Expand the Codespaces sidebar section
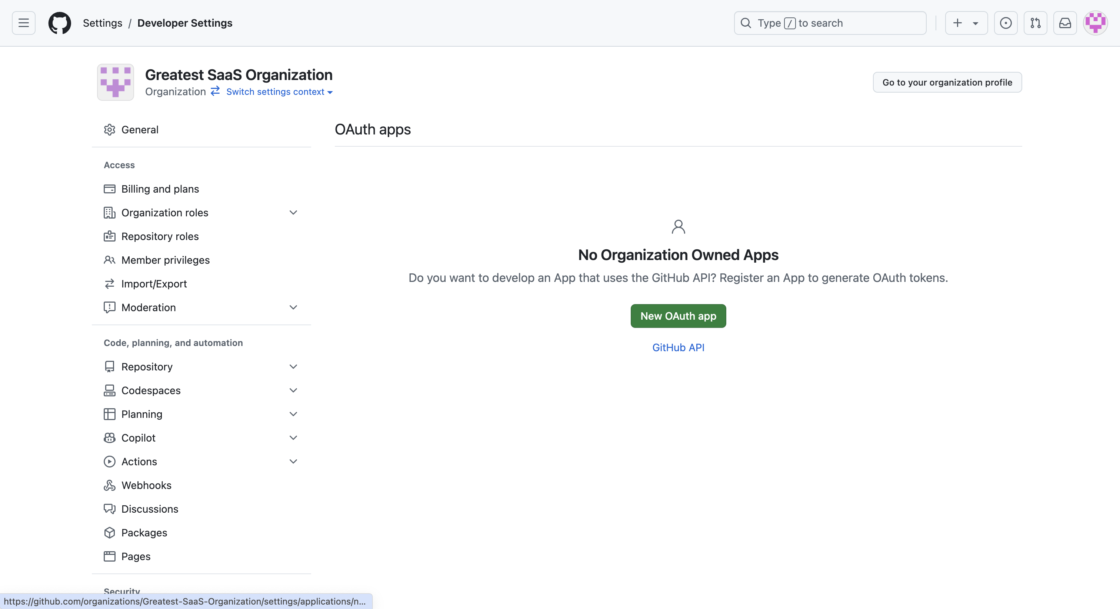The image size is (1120, 609). 293,391
